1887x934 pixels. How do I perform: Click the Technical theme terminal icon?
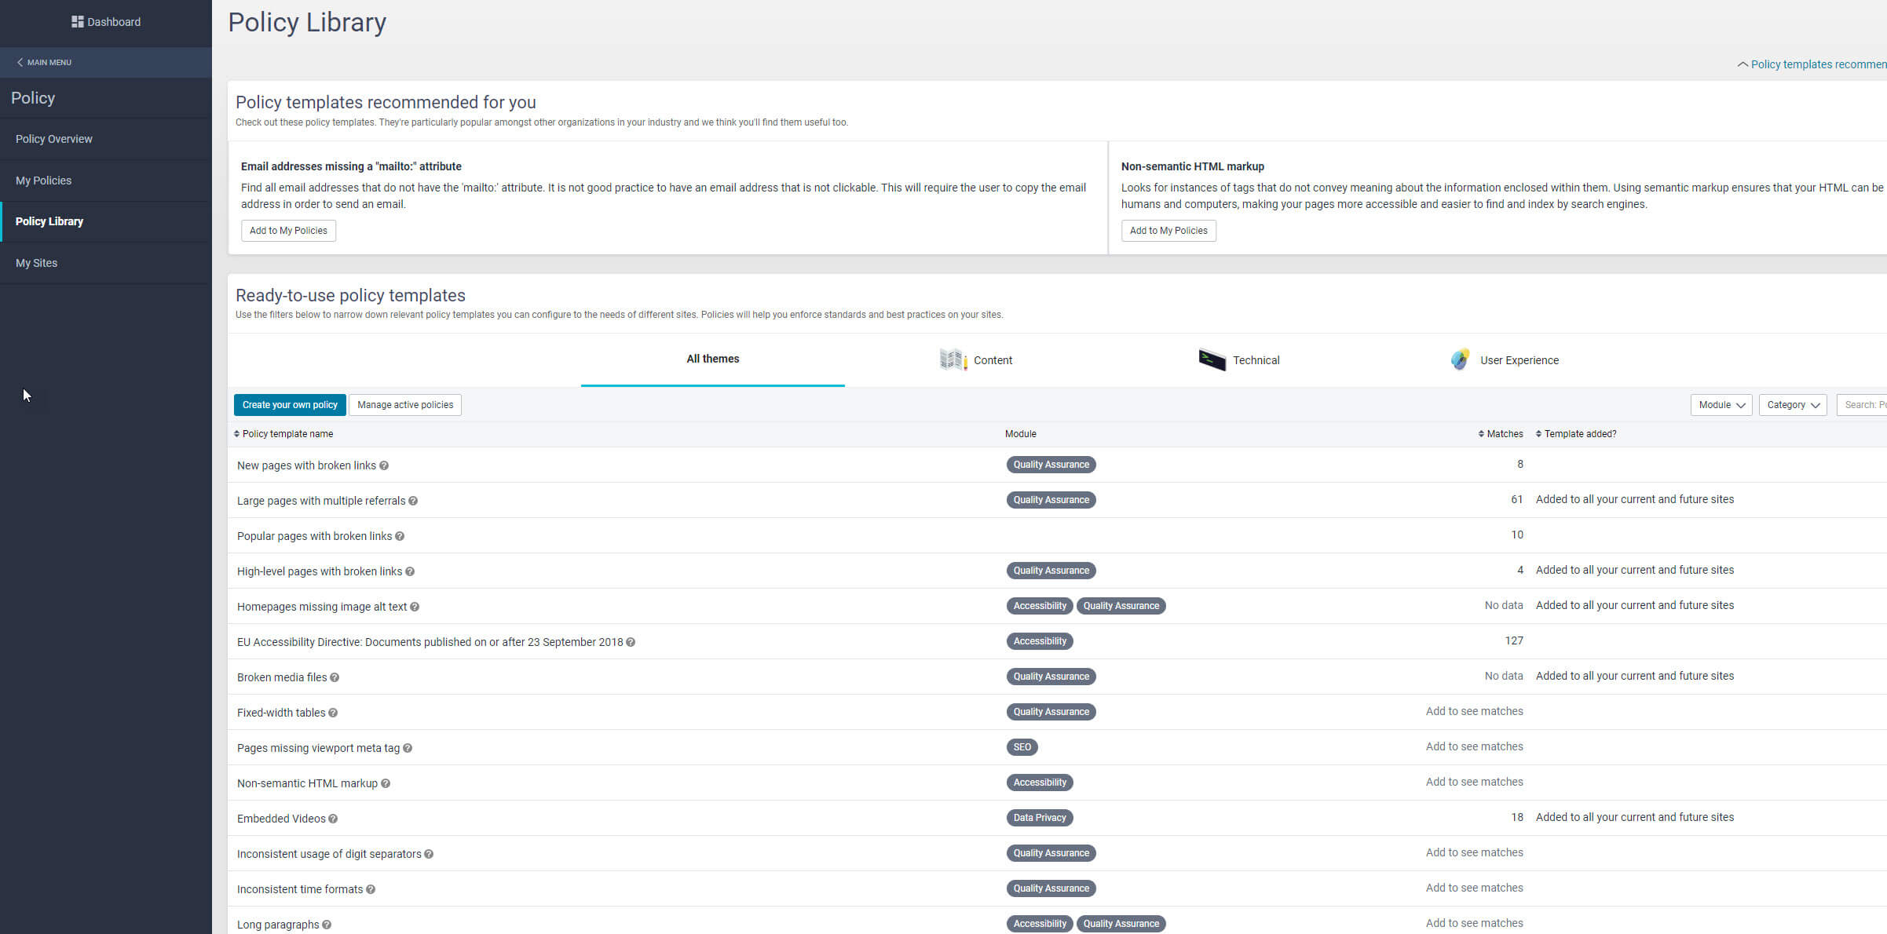tap(1212, 359)
